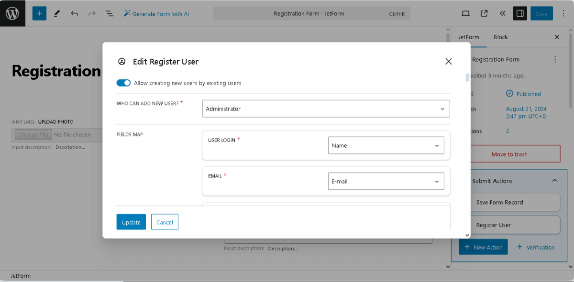
Task: Close the Edit Register User dialog
Action: tap(448, 61)
